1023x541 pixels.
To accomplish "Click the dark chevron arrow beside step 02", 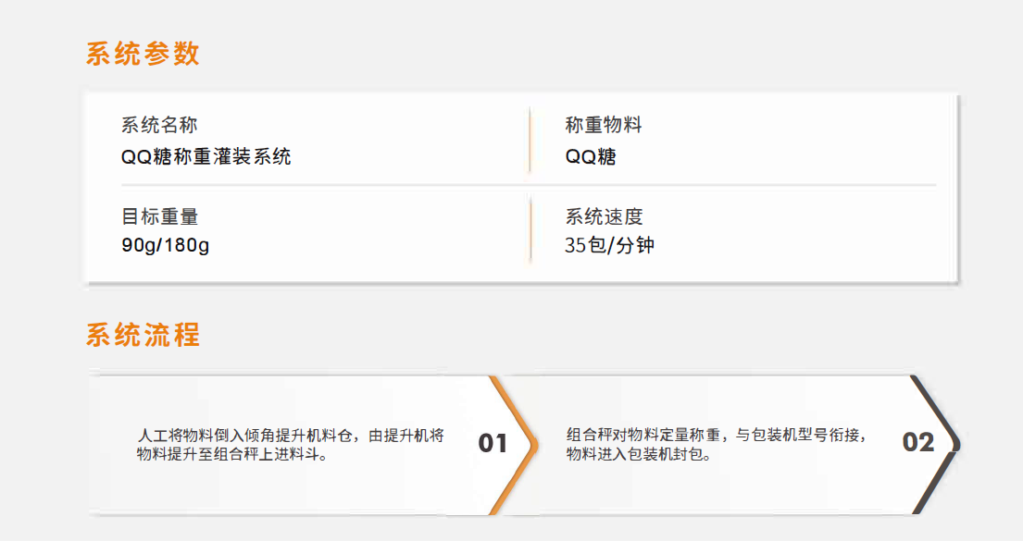I will (x=937, y=445).
